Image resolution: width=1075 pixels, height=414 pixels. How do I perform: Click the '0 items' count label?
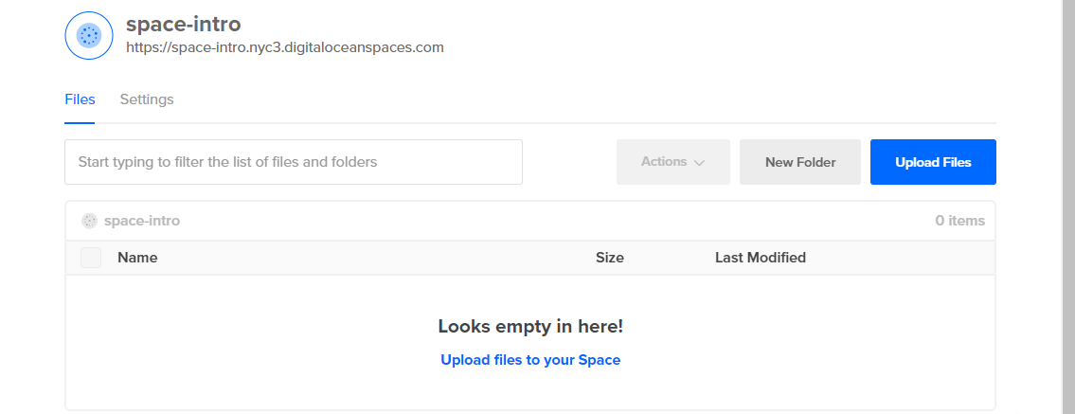click(x=960, y=221)
